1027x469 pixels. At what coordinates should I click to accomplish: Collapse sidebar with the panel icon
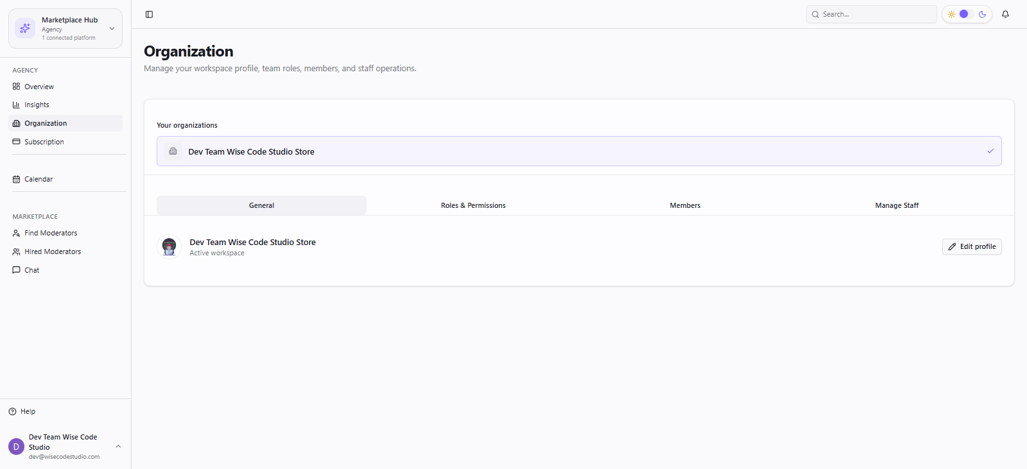click(x=149, y=14)
